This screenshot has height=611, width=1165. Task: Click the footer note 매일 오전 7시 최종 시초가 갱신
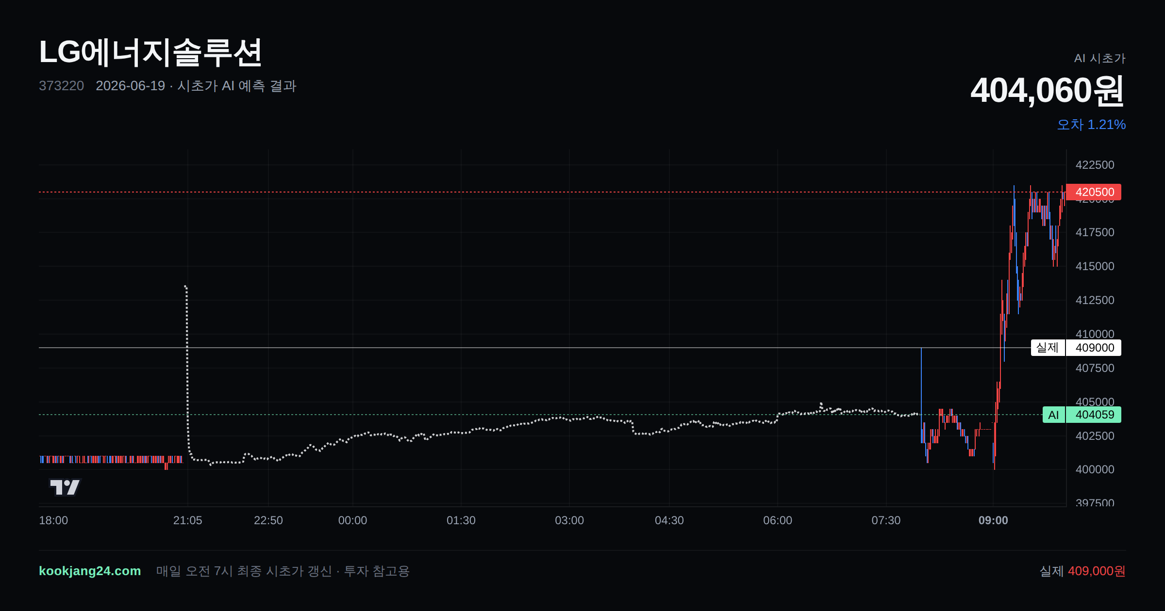coord(244,571)
